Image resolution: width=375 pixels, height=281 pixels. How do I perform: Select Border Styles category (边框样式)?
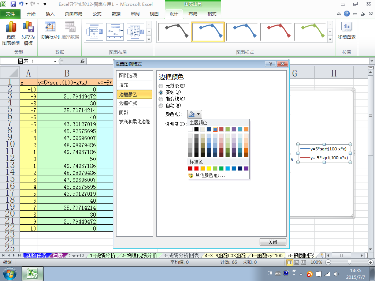(x=134, y=104)
